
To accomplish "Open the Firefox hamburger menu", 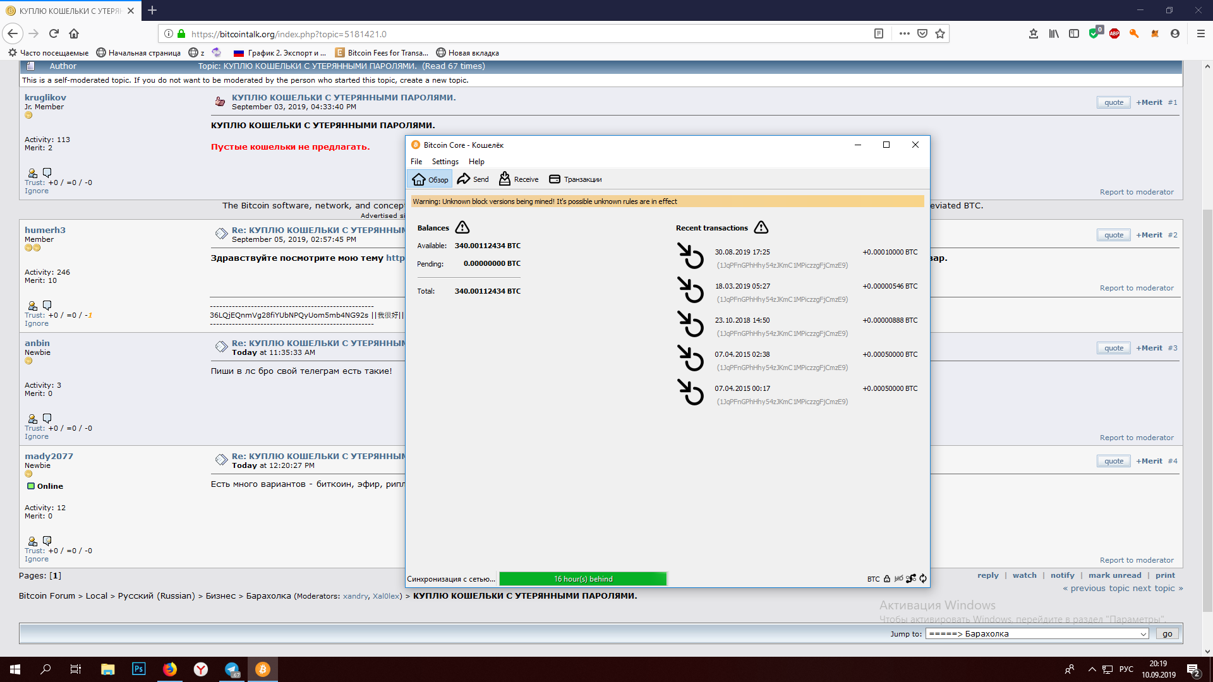I will click(x=1201, y=33).
